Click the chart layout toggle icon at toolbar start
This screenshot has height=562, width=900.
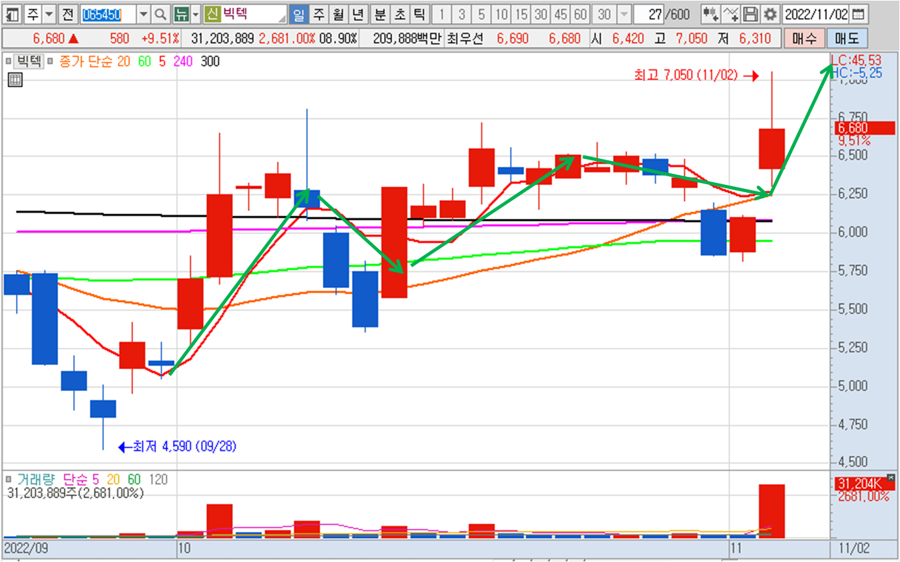pyautogui.click(x=13, y=14)
